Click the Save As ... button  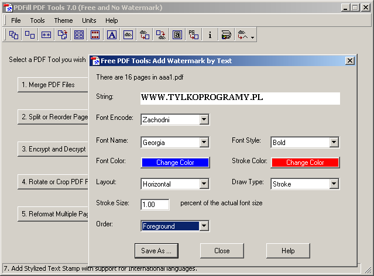pyautogui.click(x=156, y=251)
